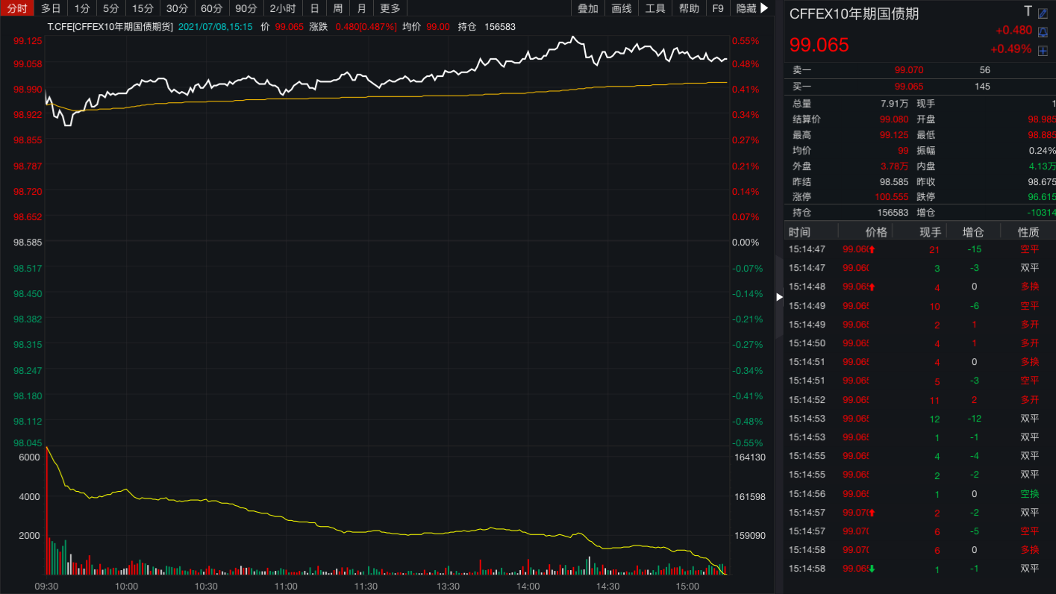Click the 0.00% label on the percent axis

click(x=746, y=243)
